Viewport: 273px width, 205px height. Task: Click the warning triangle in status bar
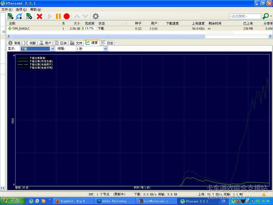pyautogui.click(x=264, y=194)
